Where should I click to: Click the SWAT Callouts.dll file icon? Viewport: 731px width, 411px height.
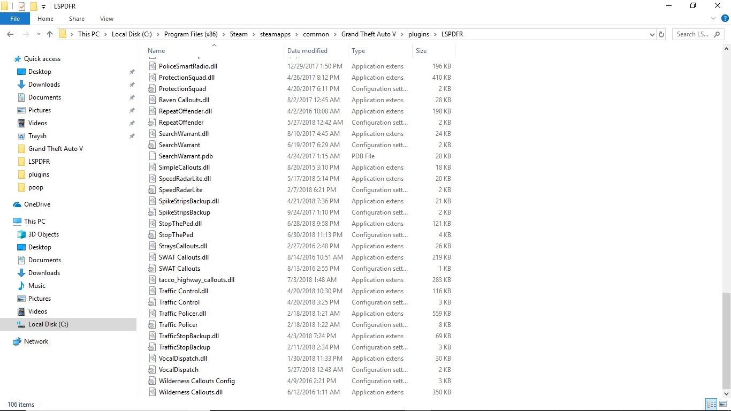pos(153,257)
